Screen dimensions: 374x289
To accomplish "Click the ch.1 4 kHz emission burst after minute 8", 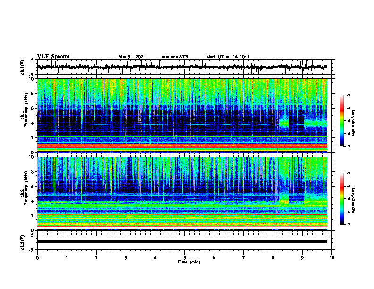I will pos(284,123).
